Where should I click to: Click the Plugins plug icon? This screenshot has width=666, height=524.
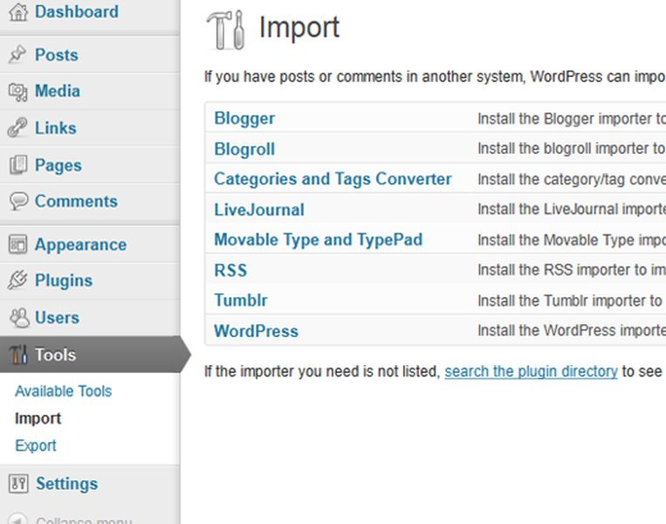[17, 280]
